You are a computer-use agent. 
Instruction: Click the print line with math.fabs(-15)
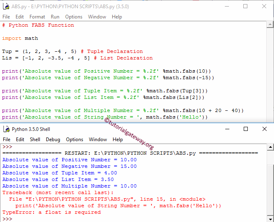(x=108, y=78)
